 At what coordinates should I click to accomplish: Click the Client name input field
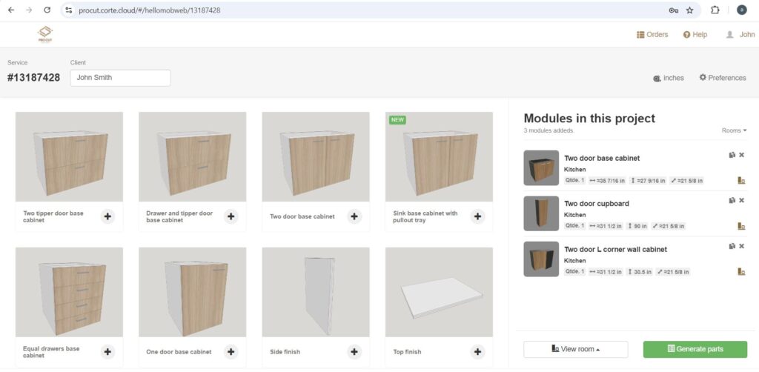pyautogui.click(x=120, y=78)
